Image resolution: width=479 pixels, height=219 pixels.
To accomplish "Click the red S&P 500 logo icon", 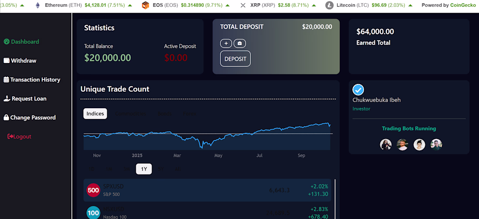I will tap(93, 190).
